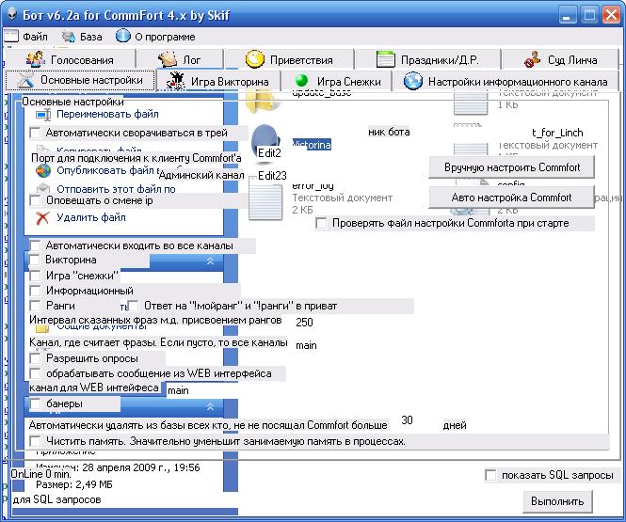The height and width of the screenshot is (522, 626).
Task: Enable Автоматически сворачиваться в трей checkbox
Action: pyautogui.click(x=36, y=134)
